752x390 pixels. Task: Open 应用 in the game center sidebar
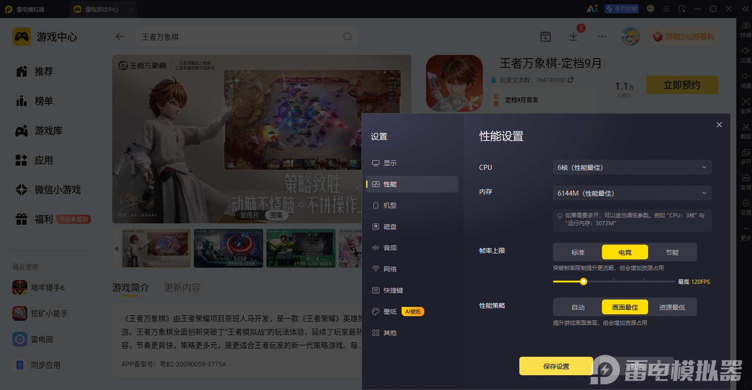click(x=35, y=160)
